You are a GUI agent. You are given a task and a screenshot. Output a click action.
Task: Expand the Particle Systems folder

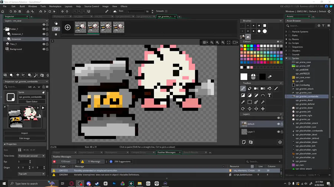click(286, 31)
